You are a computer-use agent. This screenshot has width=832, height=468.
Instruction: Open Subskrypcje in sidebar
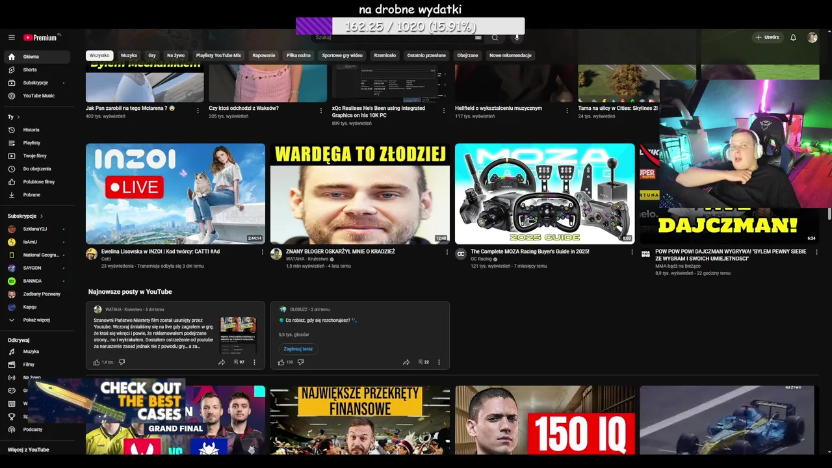[36, 83]
